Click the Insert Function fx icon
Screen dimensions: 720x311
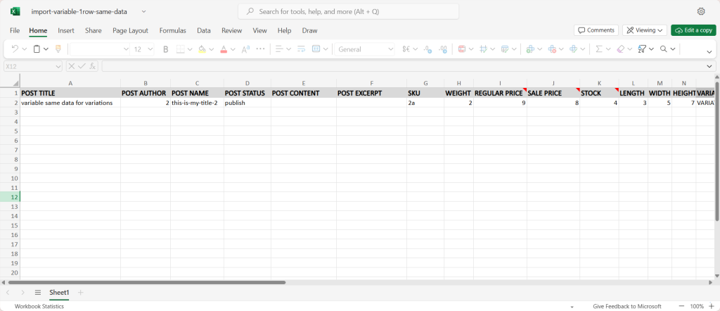(x=92, y=66)
